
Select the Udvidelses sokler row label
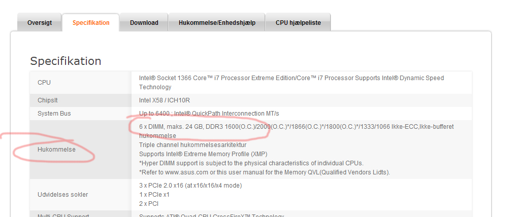click(x=62, y=195)
